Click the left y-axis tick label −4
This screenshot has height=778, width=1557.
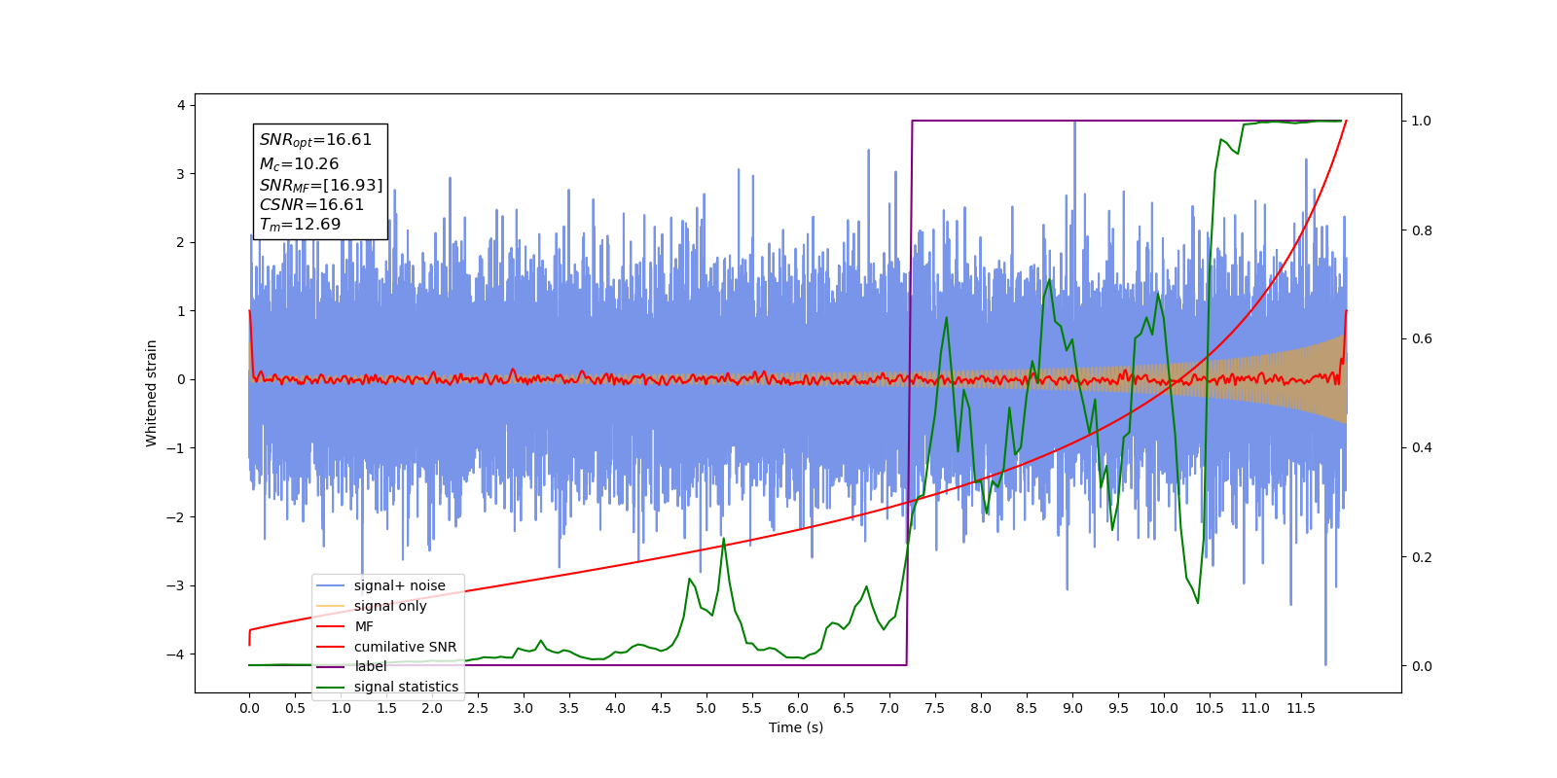[x=176, y=654]
